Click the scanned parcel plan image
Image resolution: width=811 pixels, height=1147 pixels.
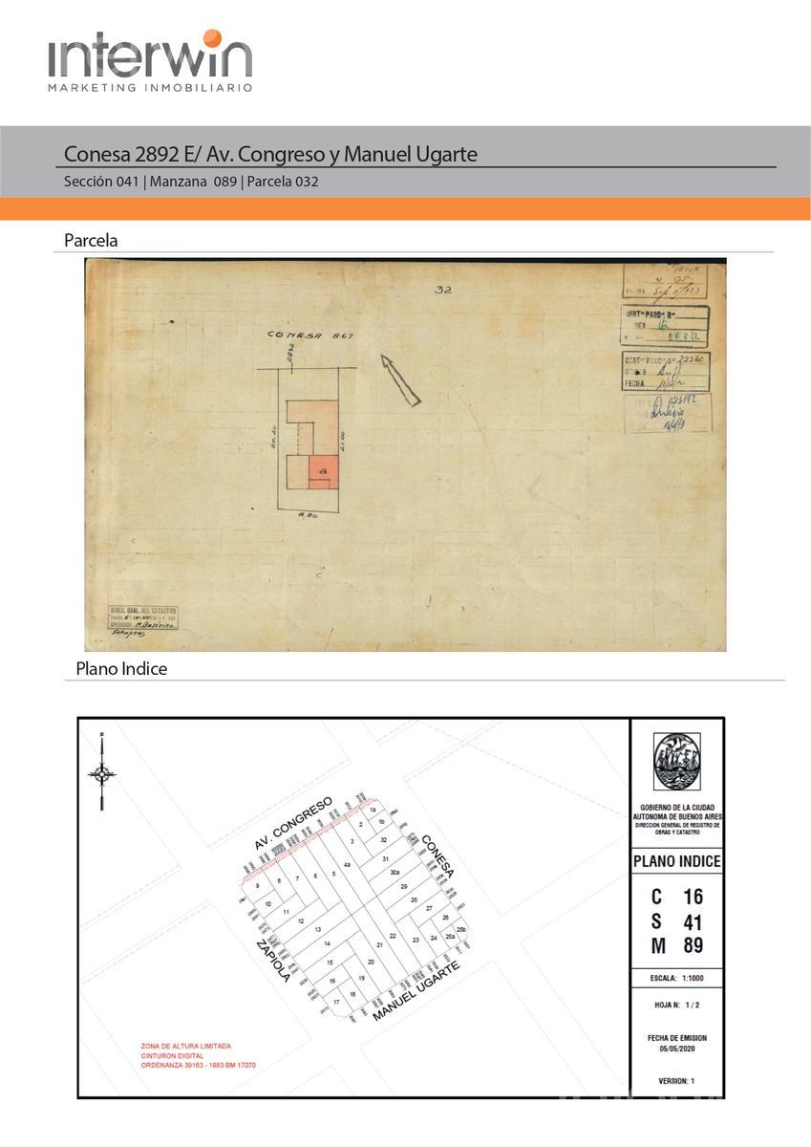pyautogui.click(x=405, y=455)
